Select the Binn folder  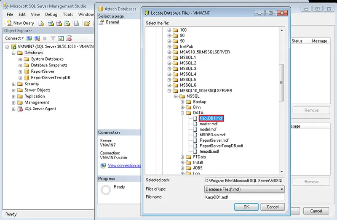[x=197, y=107]
